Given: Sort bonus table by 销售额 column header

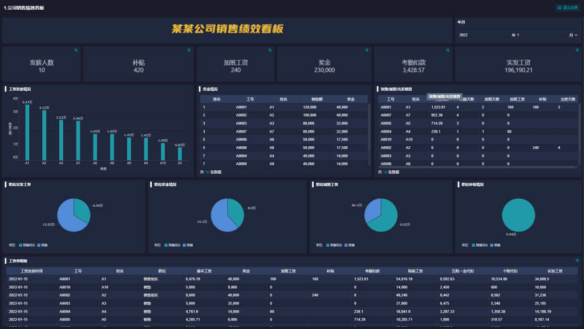Looking at the screenshot, I should (x=310, y=99).
